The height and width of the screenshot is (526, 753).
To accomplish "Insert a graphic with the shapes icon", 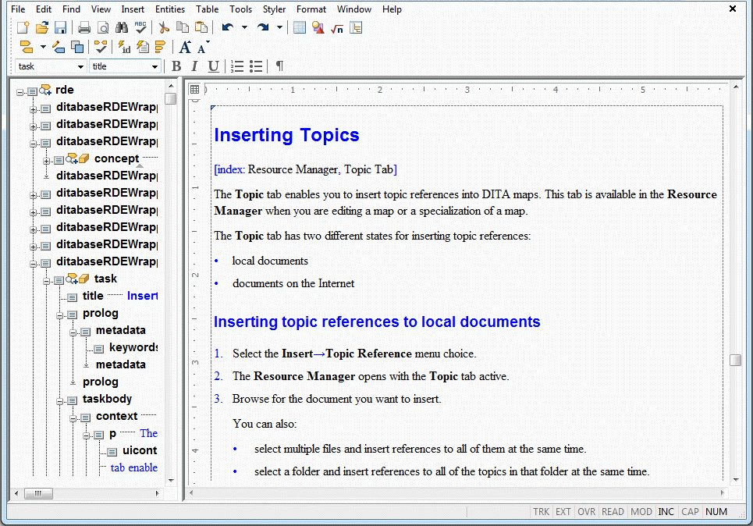I will coord(318,28).
